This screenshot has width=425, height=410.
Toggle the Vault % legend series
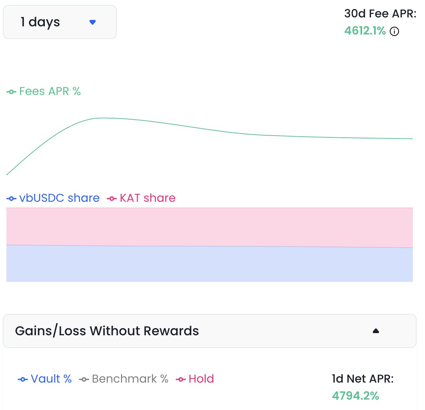tap(45, 379)
